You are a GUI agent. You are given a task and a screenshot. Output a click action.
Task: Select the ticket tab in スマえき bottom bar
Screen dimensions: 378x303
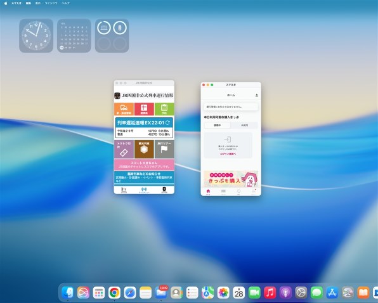tap(223, 191)
